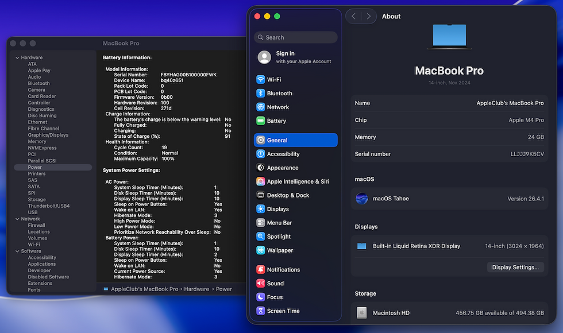Open Wallpaper settings

click(x=295, y=250)
